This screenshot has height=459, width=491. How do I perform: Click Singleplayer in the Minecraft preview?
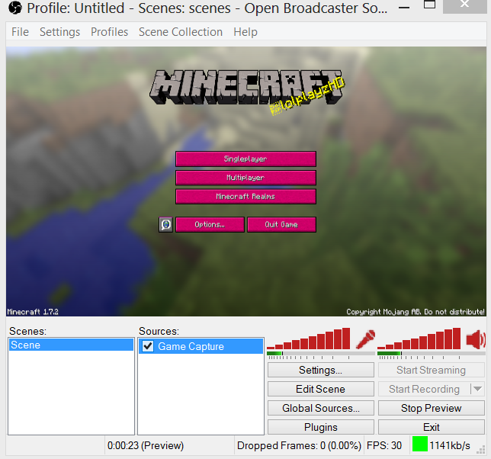tap(245, 159)
